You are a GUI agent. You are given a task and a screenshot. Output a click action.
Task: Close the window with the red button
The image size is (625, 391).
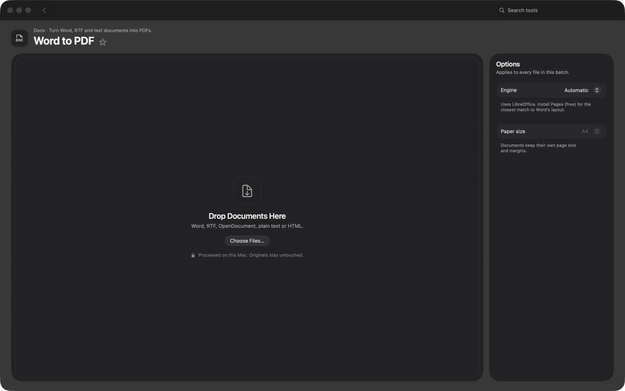(x=10, y=10)
